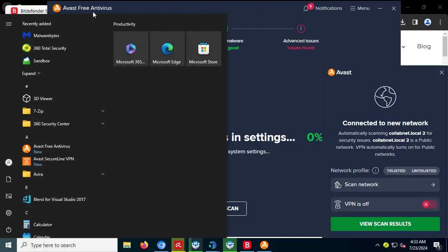The height and width of the screenshot is (252, 448).
Task: Click the Microsoft 365 tile
Action: pos(131,49)
